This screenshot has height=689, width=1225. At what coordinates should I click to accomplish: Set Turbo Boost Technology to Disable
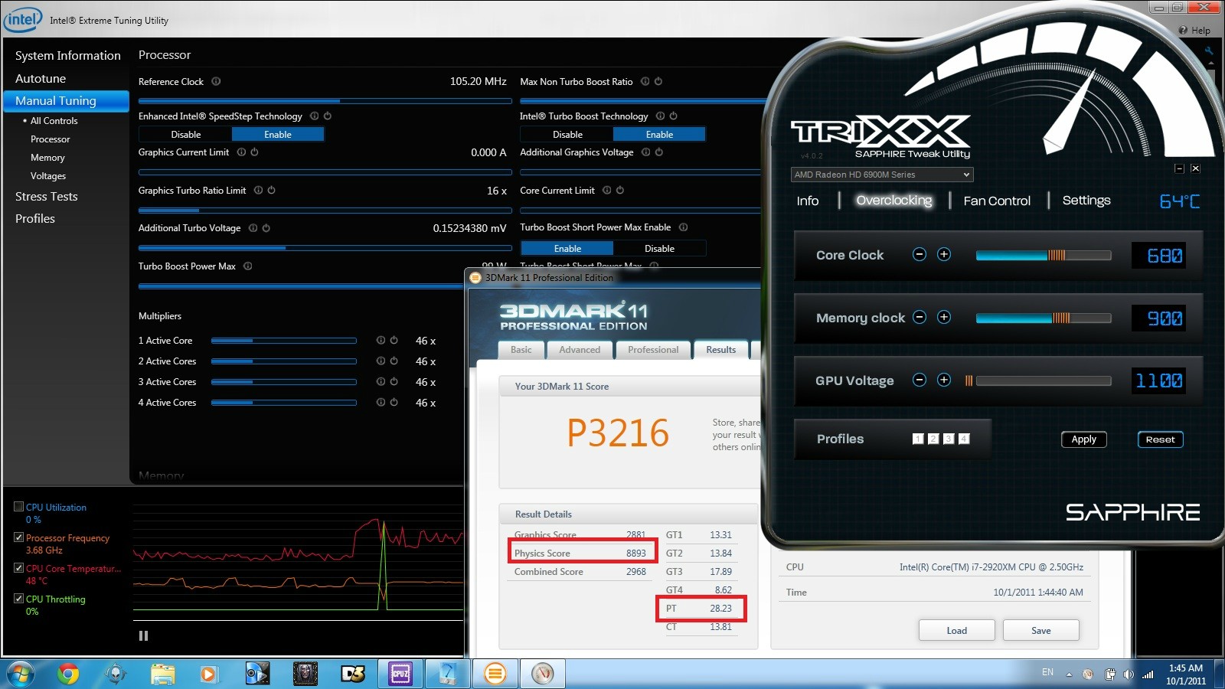point(567,135)
